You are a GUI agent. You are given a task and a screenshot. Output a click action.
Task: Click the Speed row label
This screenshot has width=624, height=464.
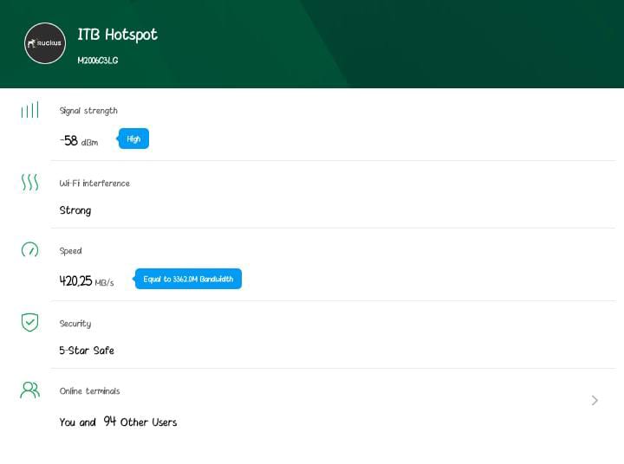(70, 251)
